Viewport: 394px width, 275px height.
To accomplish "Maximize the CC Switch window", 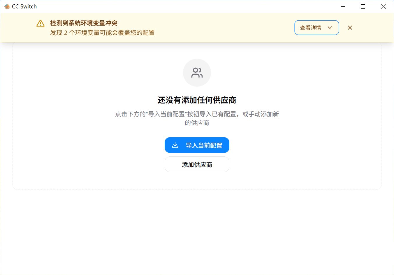I will click(x=363, y=7).
